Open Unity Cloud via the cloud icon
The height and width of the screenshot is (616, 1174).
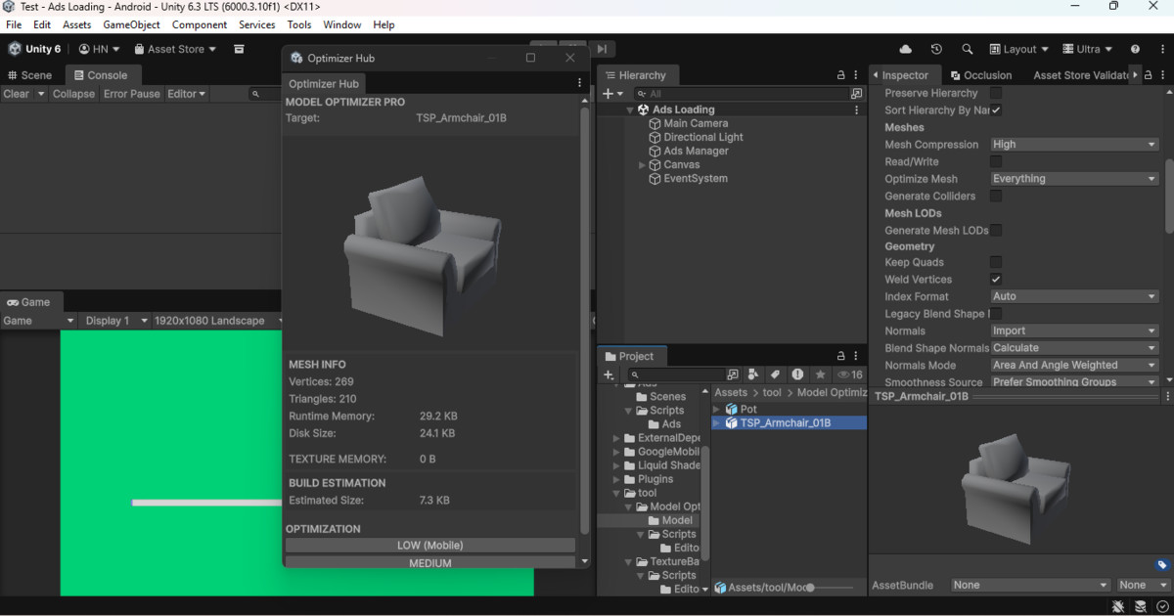[x=905, y=49]
